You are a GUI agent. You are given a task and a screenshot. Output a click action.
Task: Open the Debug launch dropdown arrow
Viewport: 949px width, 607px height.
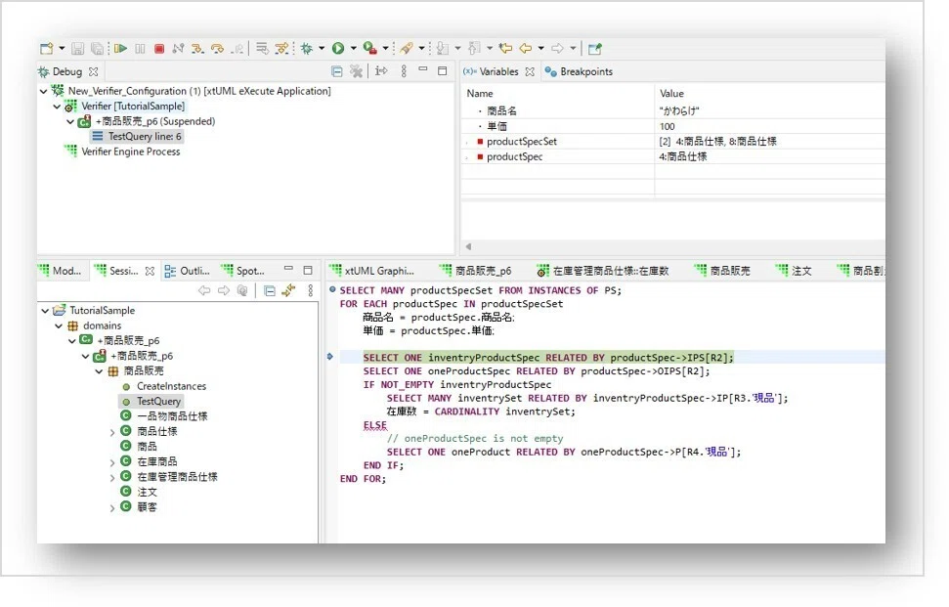322,49
